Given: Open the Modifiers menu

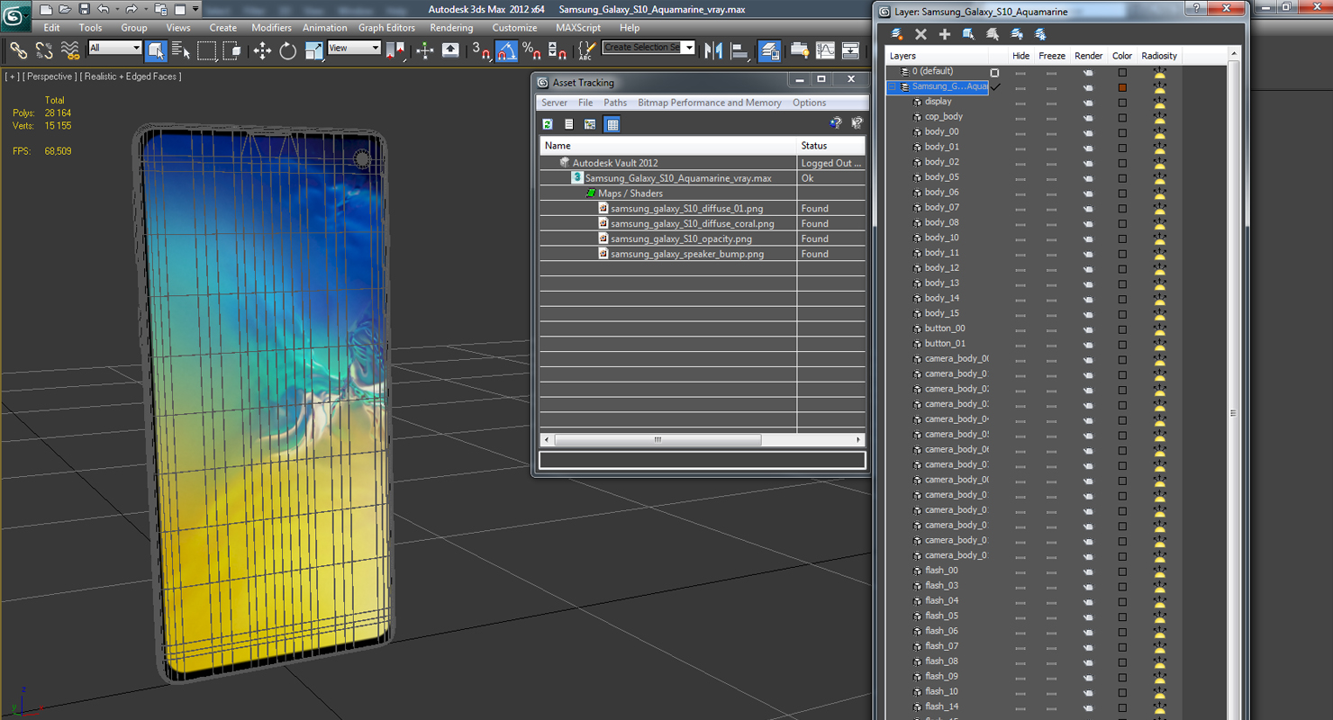Looking at the screenshot, I should 271,28.
